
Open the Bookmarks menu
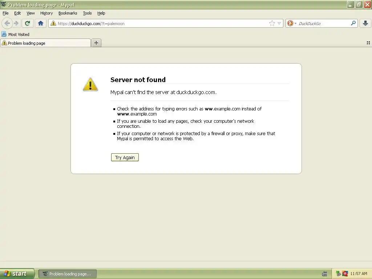[68, 13]
